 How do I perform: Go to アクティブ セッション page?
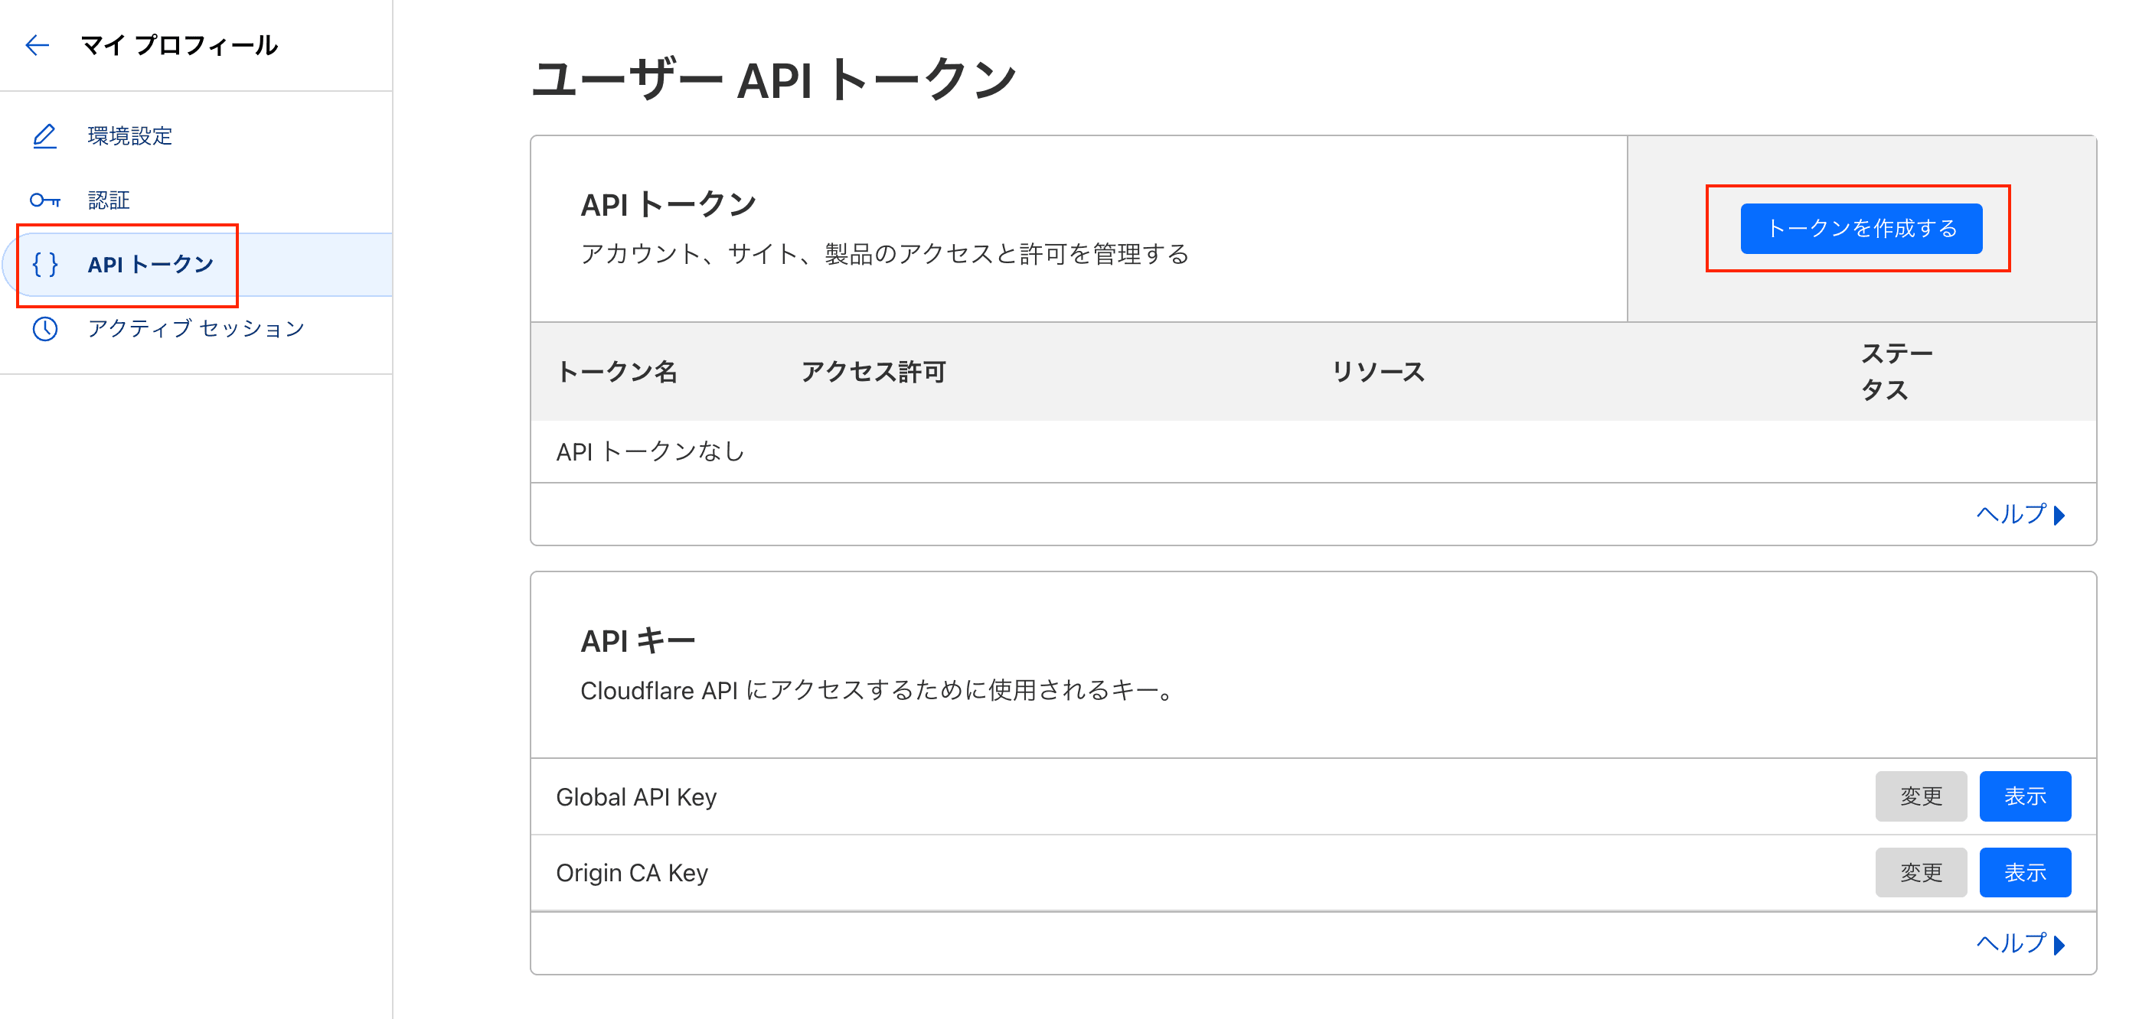[x=196, y=330]
